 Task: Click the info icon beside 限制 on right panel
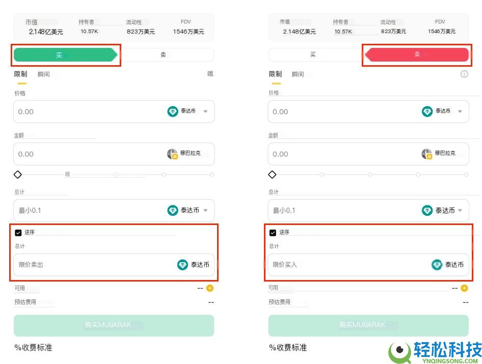(x=464, y=74)
